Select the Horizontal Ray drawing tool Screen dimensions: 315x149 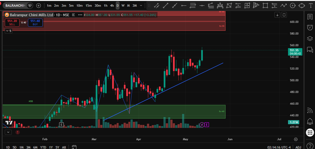point(184,5)
